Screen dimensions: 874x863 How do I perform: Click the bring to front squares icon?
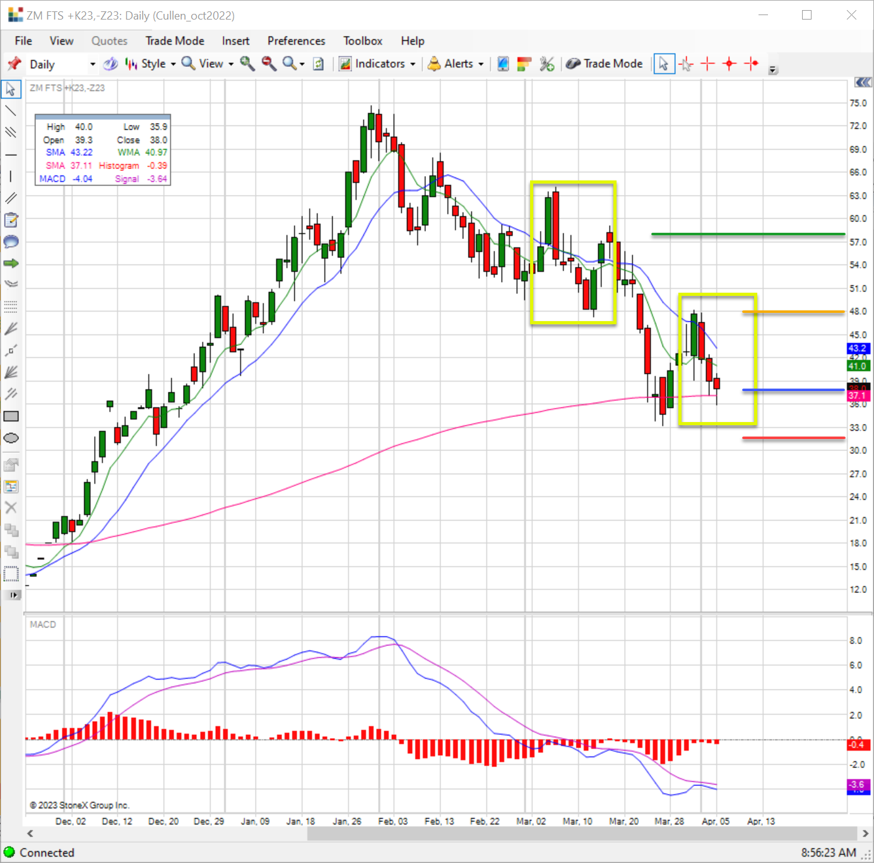(x=11, y=530)
